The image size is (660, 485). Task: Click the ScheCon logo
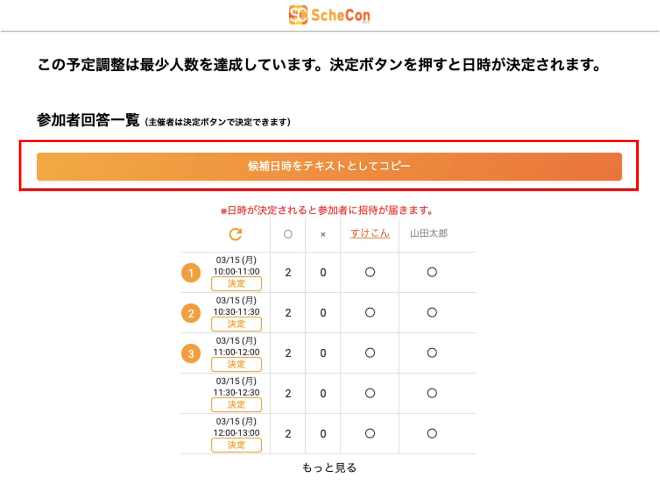pyautogui.click(x=329, y=15)
